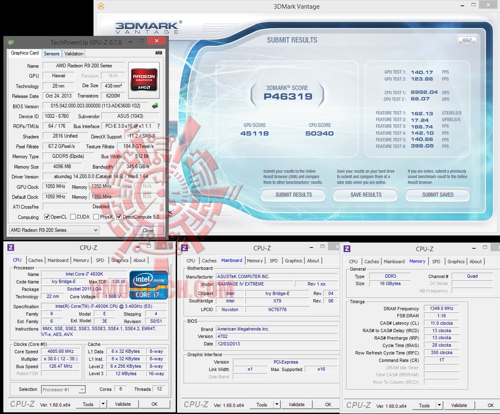Click the Core Speed 4805.68 MHz field
This screenshot has height=414, width=500.
[60, 352]
